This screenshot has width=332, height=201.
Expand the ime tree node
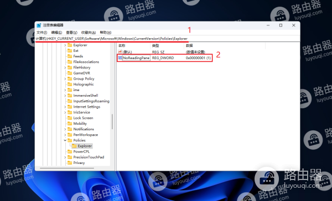click(65, 90)
